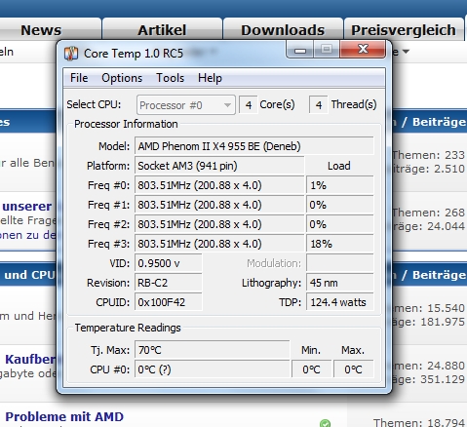467x427 pixels.
Task: Minimize the Core Temp window
Action: coord(300,50)
